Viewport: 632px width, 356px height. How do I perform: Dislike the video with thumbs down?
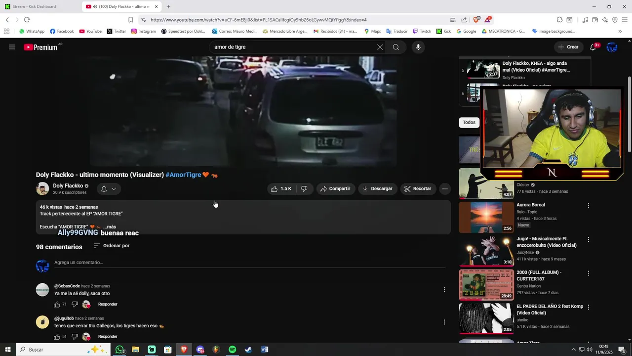304,189
